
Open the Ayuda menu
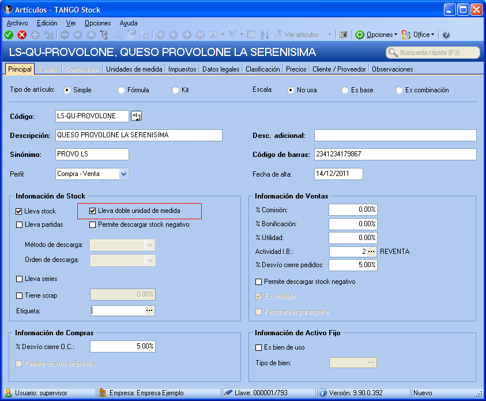[129, 23]
